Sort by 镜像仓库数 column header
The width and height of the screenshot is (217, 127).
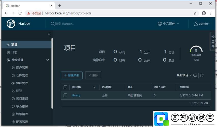click(160, 87)
